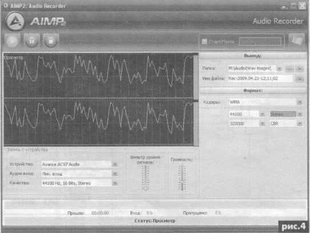
Task: Click the Имя файла text field
Action: click(x=260, y=79)
